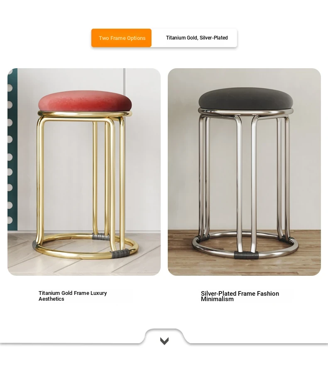Expand the downward chevron at the bottom
Image resolution: width=328 pixels, height=371 pixels.
(x=164, y=341)
